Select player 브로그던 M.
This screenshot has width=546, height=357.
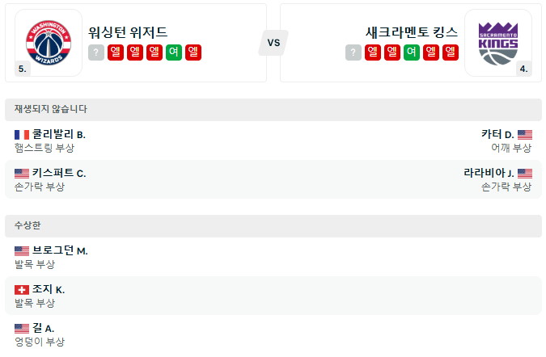(60, 250)
